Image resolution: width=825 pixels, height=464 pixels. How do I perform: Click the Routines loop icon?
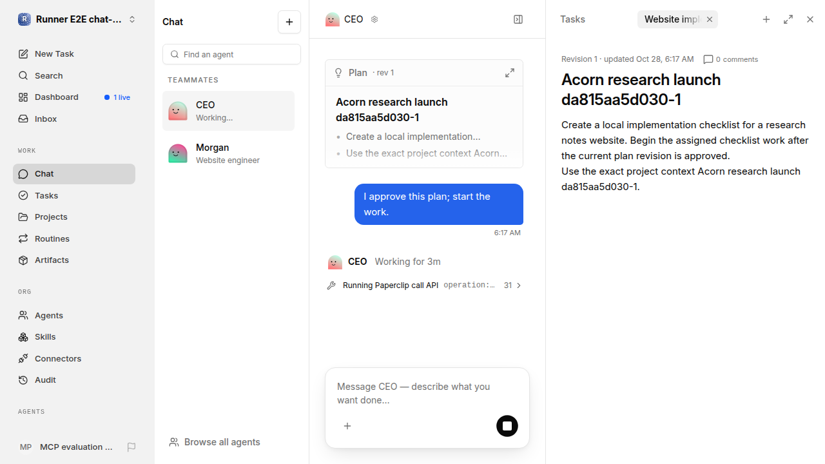(x=23, y=238)
